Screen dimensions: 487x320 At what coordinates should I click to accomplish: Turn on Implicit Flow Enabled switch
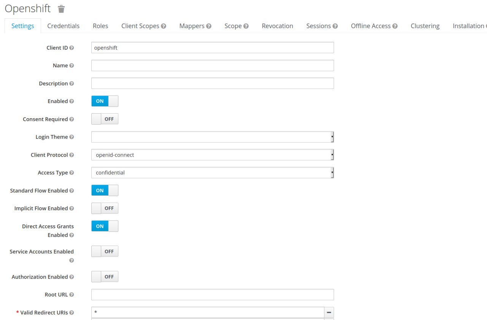coord(105,208)
